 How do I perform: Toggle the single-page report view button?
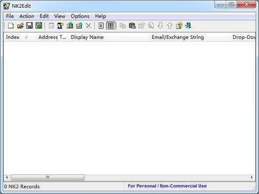(x=101, y=26)
